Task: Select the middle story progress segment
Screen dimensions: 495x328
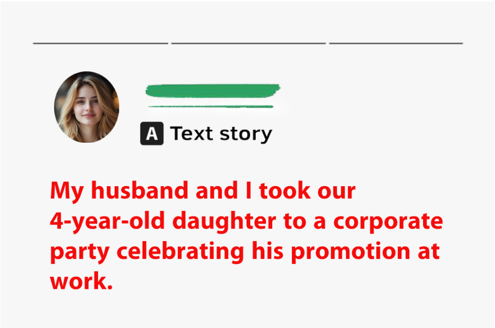Action: (248, 43)
